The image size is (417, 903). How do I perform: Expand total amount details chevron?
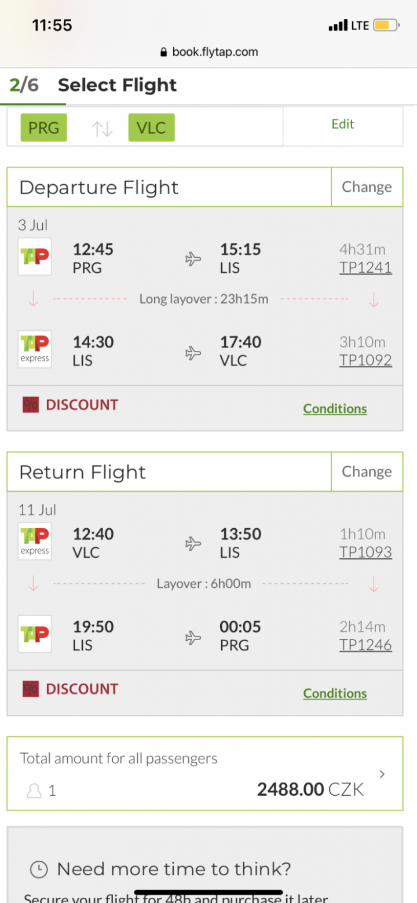pyautogui.click(x=382, y=774)
